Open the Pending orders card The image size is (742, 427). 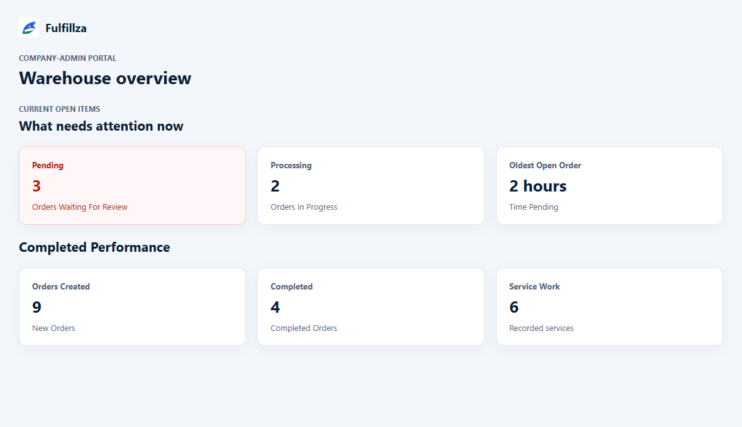click(x=132, y=186)
